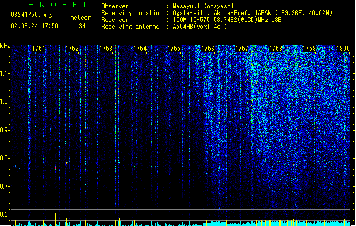Image resolution: width=356 pixels, height=226 pixels.
Task: Click the 1.1 kHz axis label
Action: click(x=5, y=73)
